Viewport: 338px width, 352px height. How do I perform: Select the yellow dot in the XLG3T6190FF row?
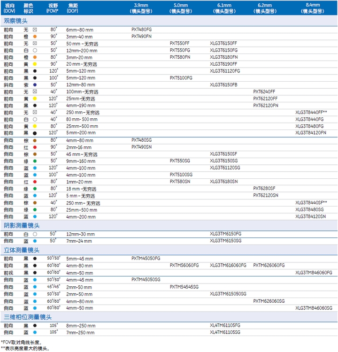(x=35, y=64)
